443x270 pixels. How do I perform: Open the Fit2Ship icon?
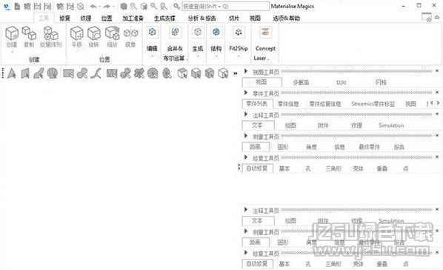tap(239, 32)
